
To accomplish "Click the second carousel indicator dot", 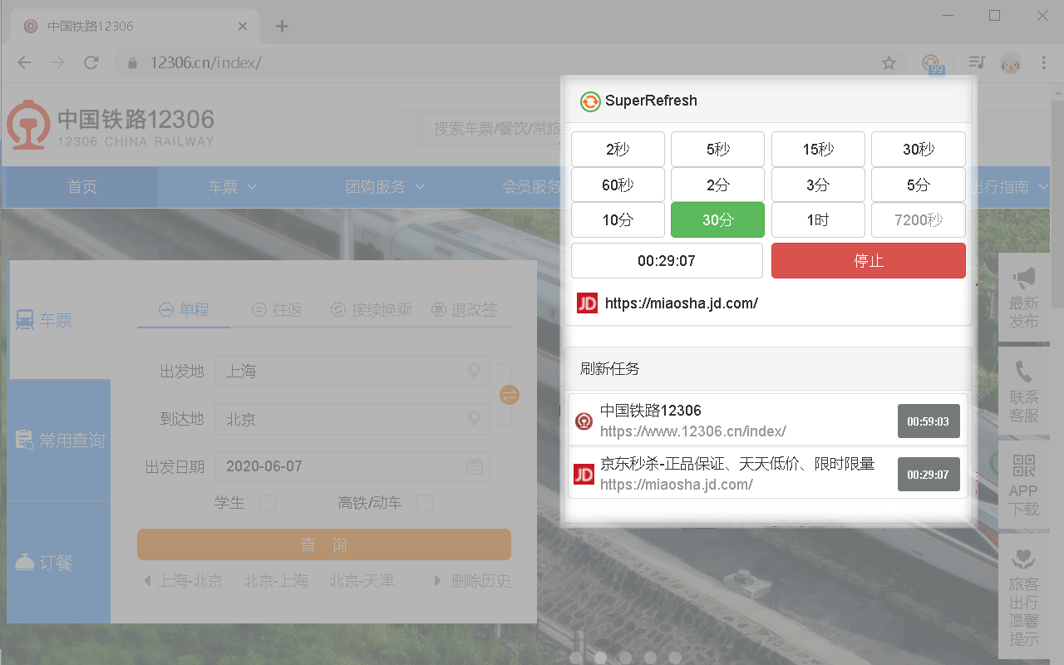I will click(600, 658).
